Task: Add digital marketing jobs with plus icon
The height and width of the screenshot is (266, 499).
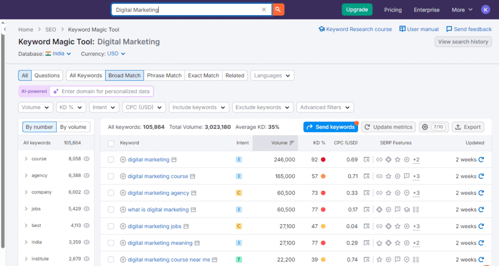Action: pyautogui.click(x=123, y=226)
